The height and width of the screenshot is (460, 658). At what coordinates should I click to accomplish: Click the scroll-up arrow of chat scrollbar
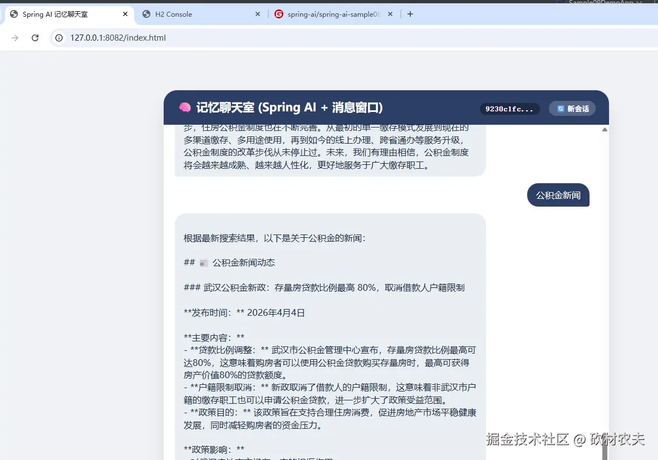tap(605, 130)
